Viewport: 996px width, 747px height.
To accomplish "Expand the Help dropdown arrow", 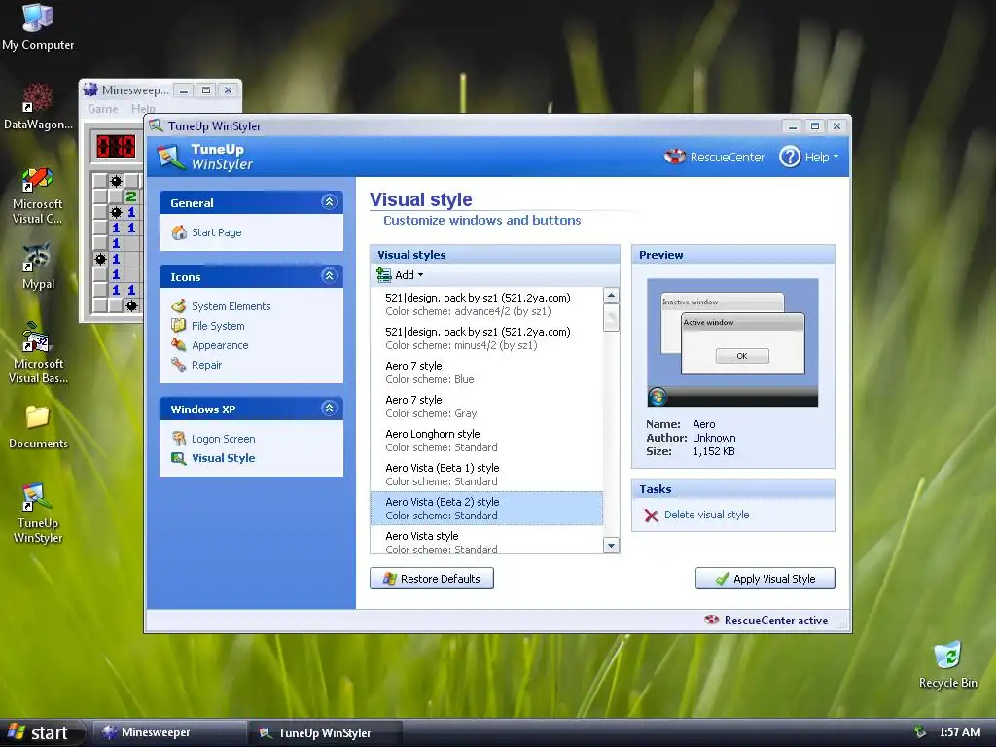I will 836,157.
